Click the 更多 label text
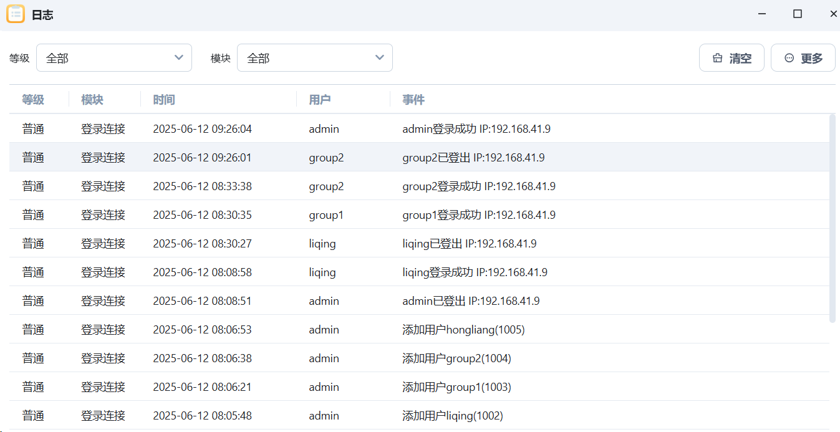 pos(812,59)
